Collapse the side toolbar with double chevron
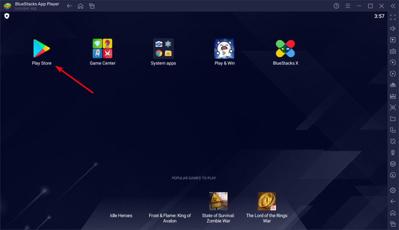Image resolution: width=399 pixels, height=230 pixels. (x=393, y=6)
